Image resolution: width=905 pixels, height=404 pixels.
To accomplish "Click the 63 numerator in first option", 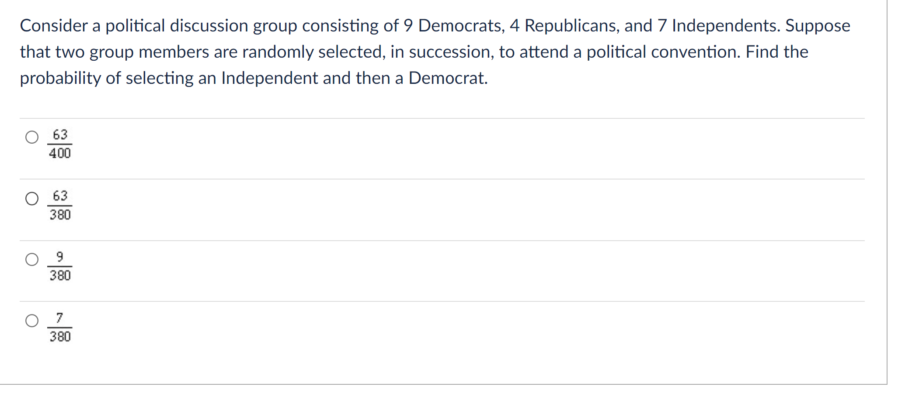I will click(60, 135).
